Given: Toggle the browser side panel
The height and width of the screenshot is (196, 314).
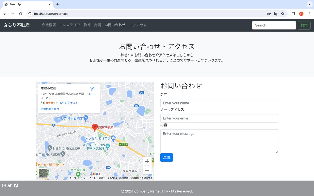Looking at the screenshot, I should coord(293,14).
